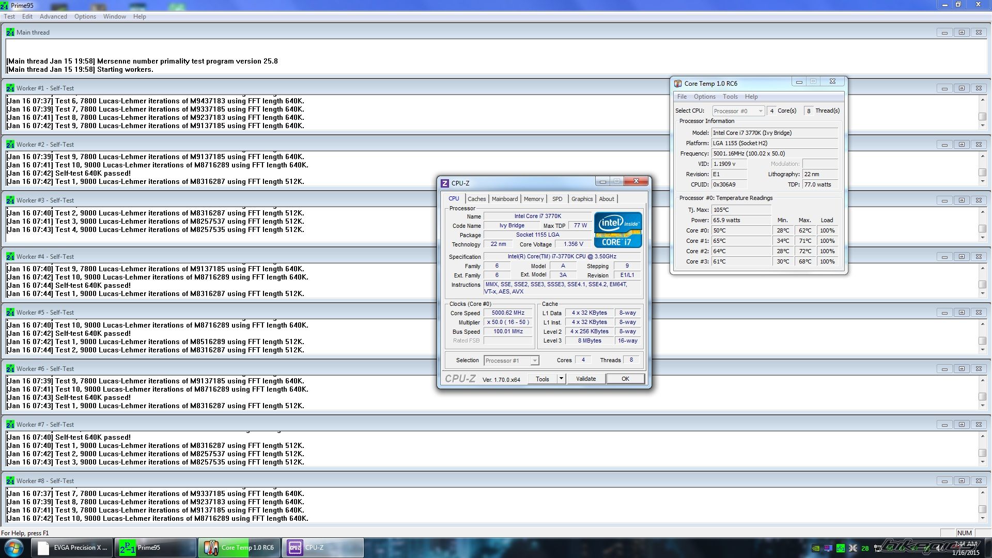Click the Worker #8 Self-Test window icon
Screen dimensions: 992x558
coord(10,481)
